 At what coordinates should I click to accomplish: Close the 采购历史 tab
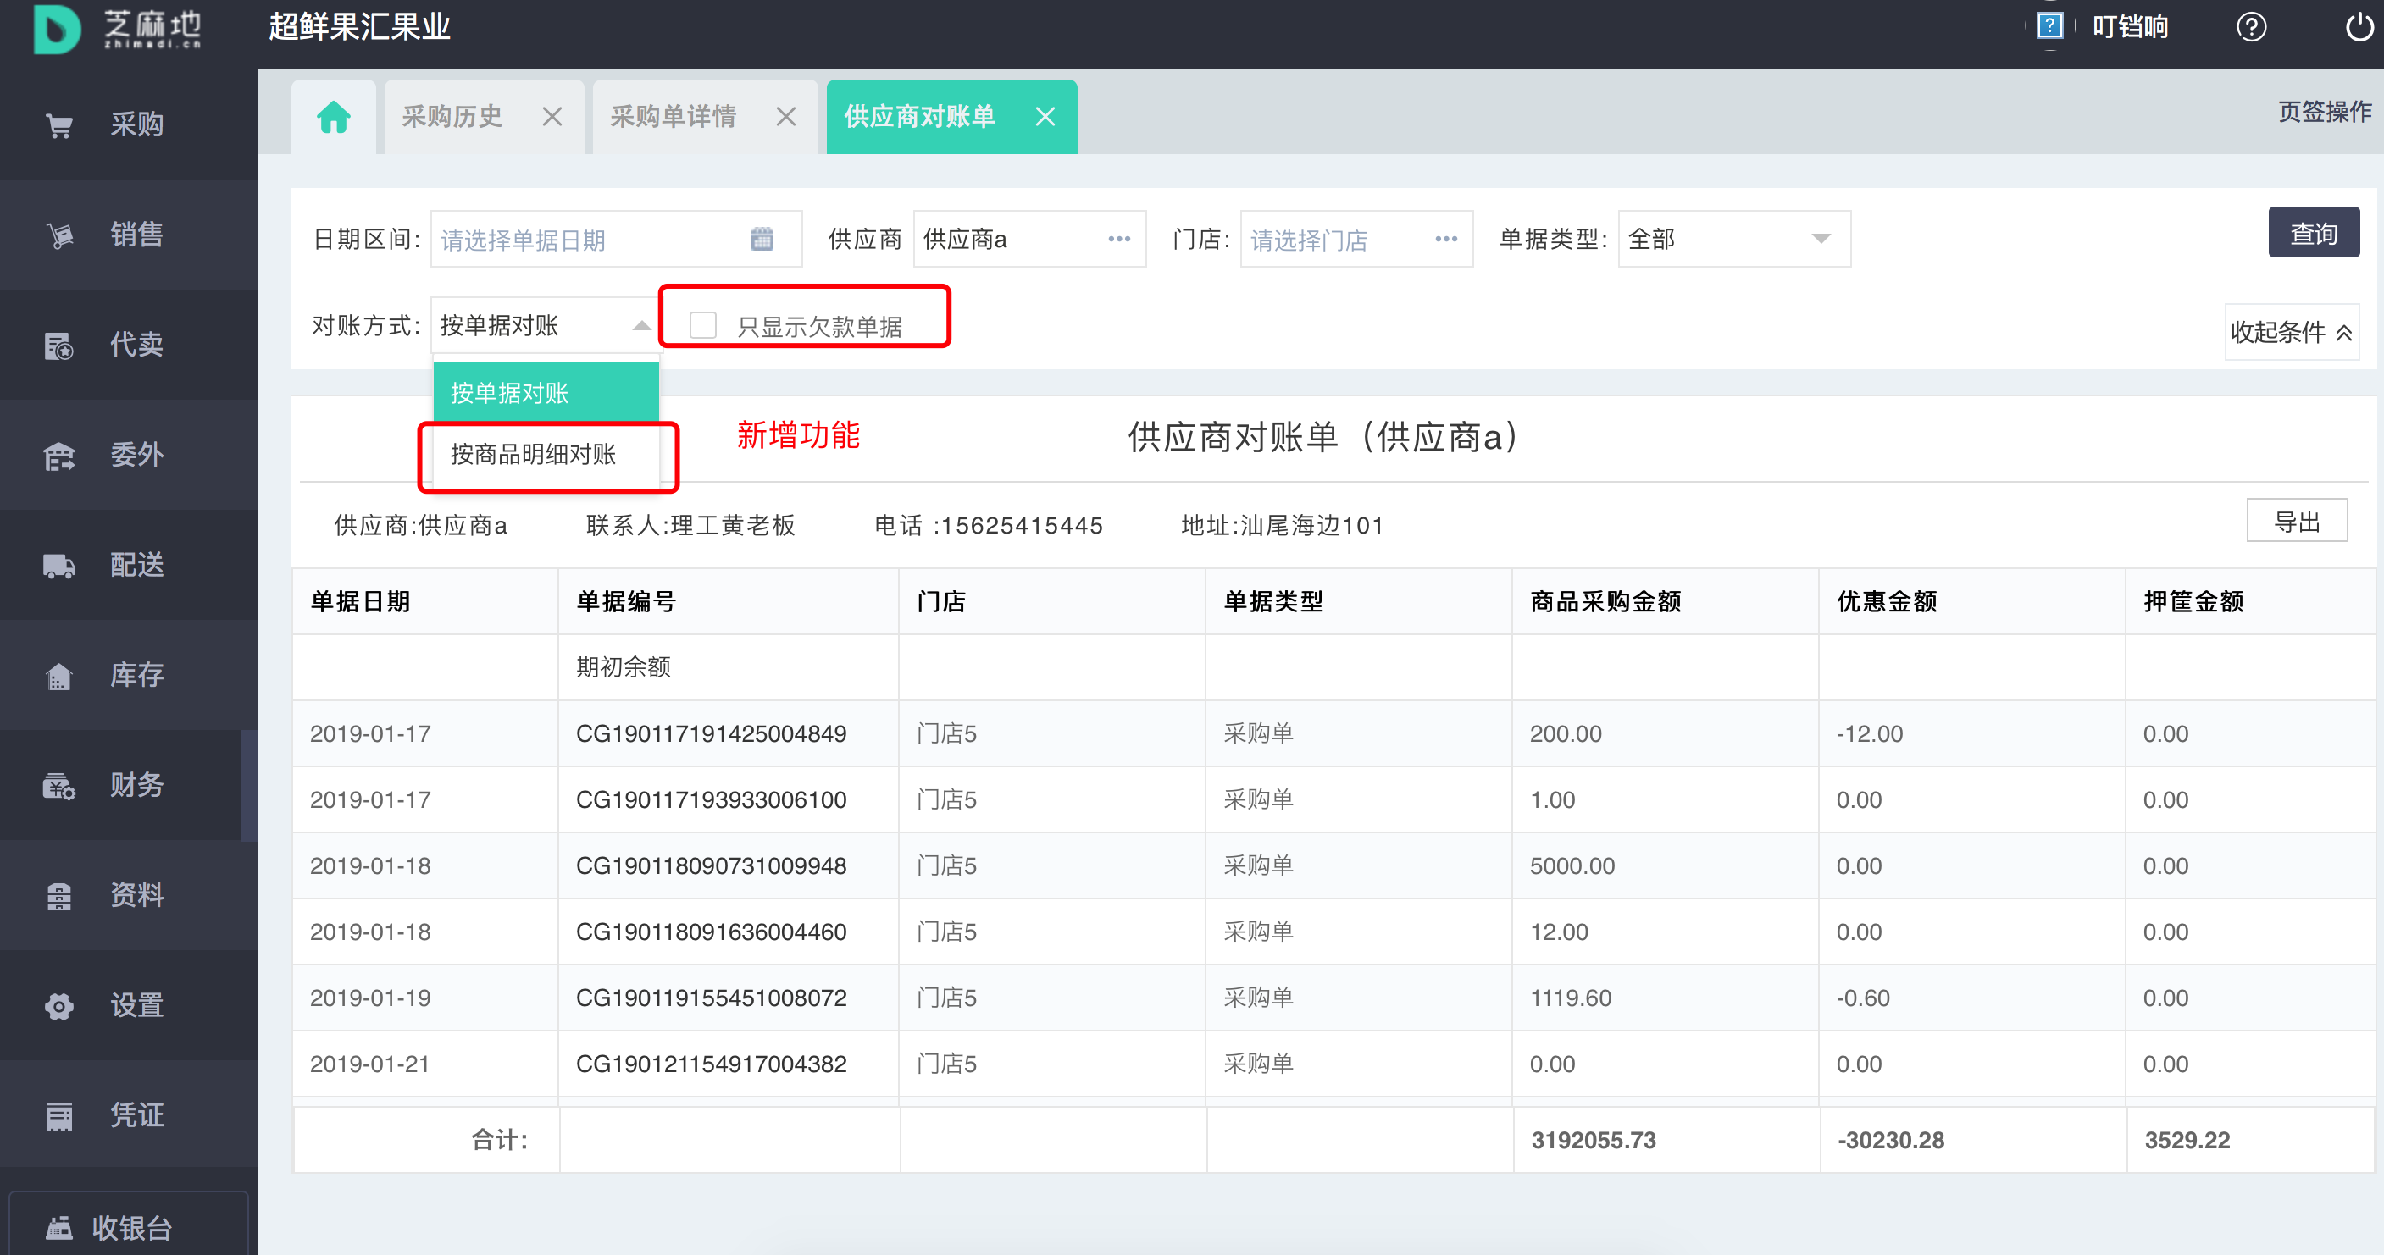[552, 117]
